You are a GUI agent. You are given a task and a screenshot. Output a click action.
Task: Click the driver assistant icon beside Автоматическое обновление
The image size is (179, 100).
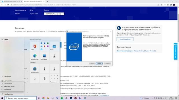[119, 28]
